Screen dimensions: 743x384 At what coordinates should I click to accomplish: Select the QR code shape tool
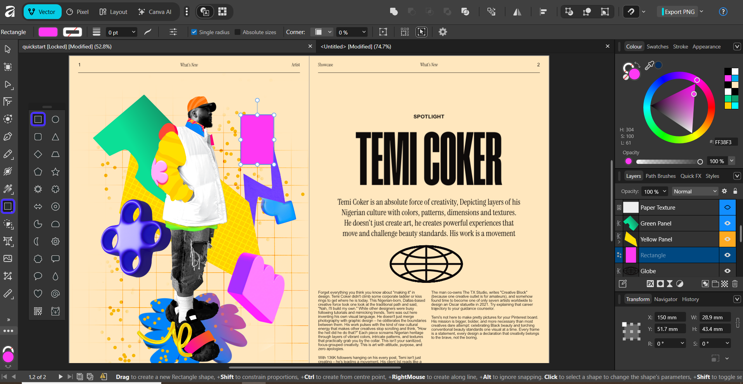38,311
